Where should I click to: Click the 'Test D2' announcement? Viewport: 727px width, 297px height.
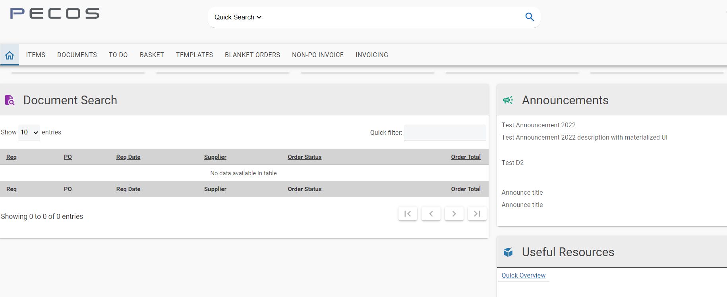click(x=512, y=163)
